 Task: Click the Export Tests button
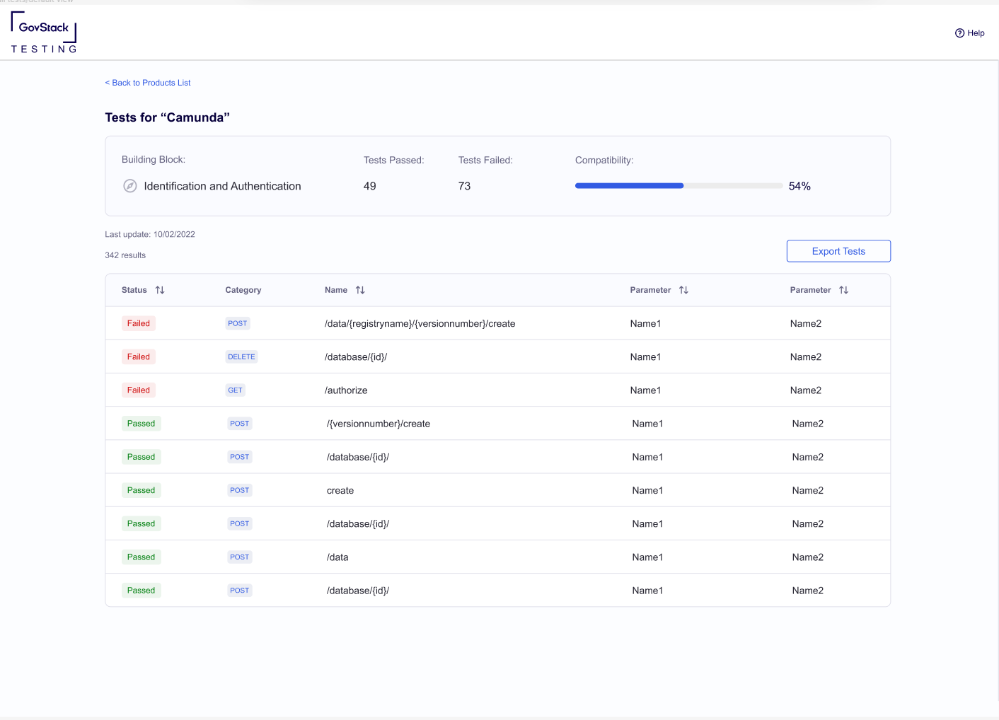point(838,251)
